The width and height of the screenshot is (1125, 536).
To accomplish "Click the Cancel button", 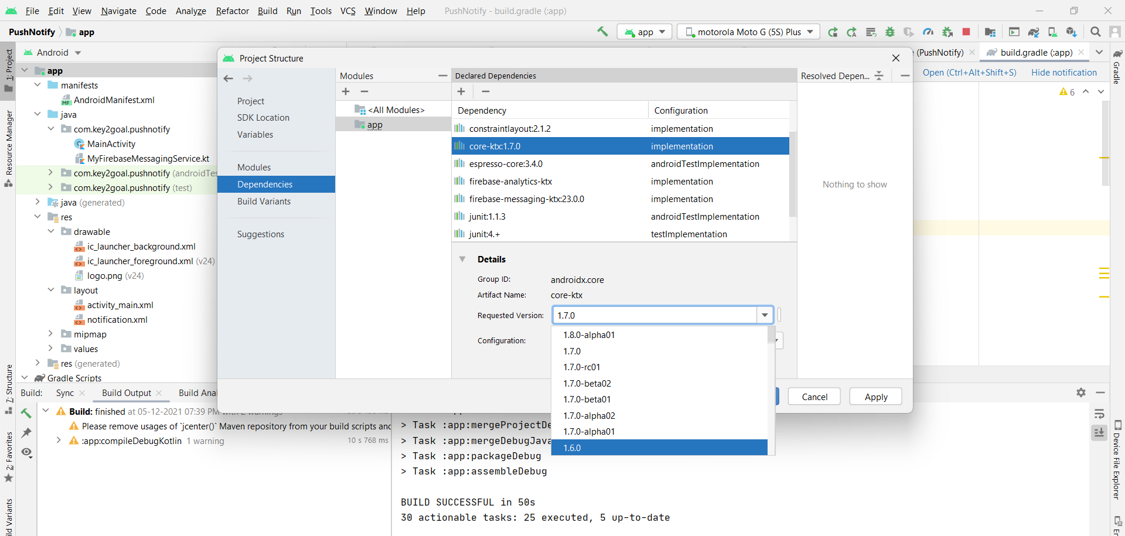I will (814, 397).
